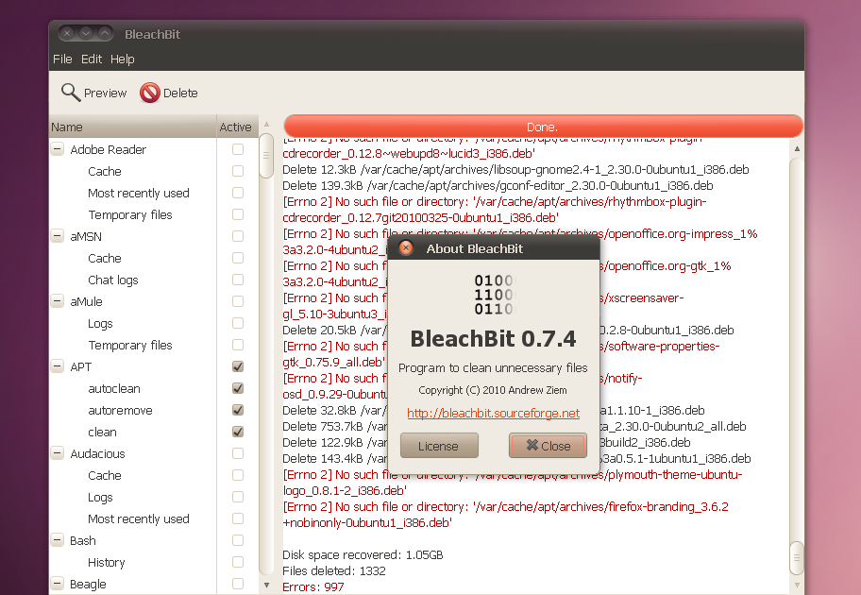The image size is (861, 595).
Task: Enable the aMule Logs checkbox
Action: pos(238,323)
